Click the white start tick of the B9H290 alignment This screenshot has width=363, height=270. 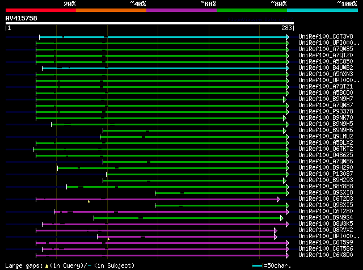[57, 168]
